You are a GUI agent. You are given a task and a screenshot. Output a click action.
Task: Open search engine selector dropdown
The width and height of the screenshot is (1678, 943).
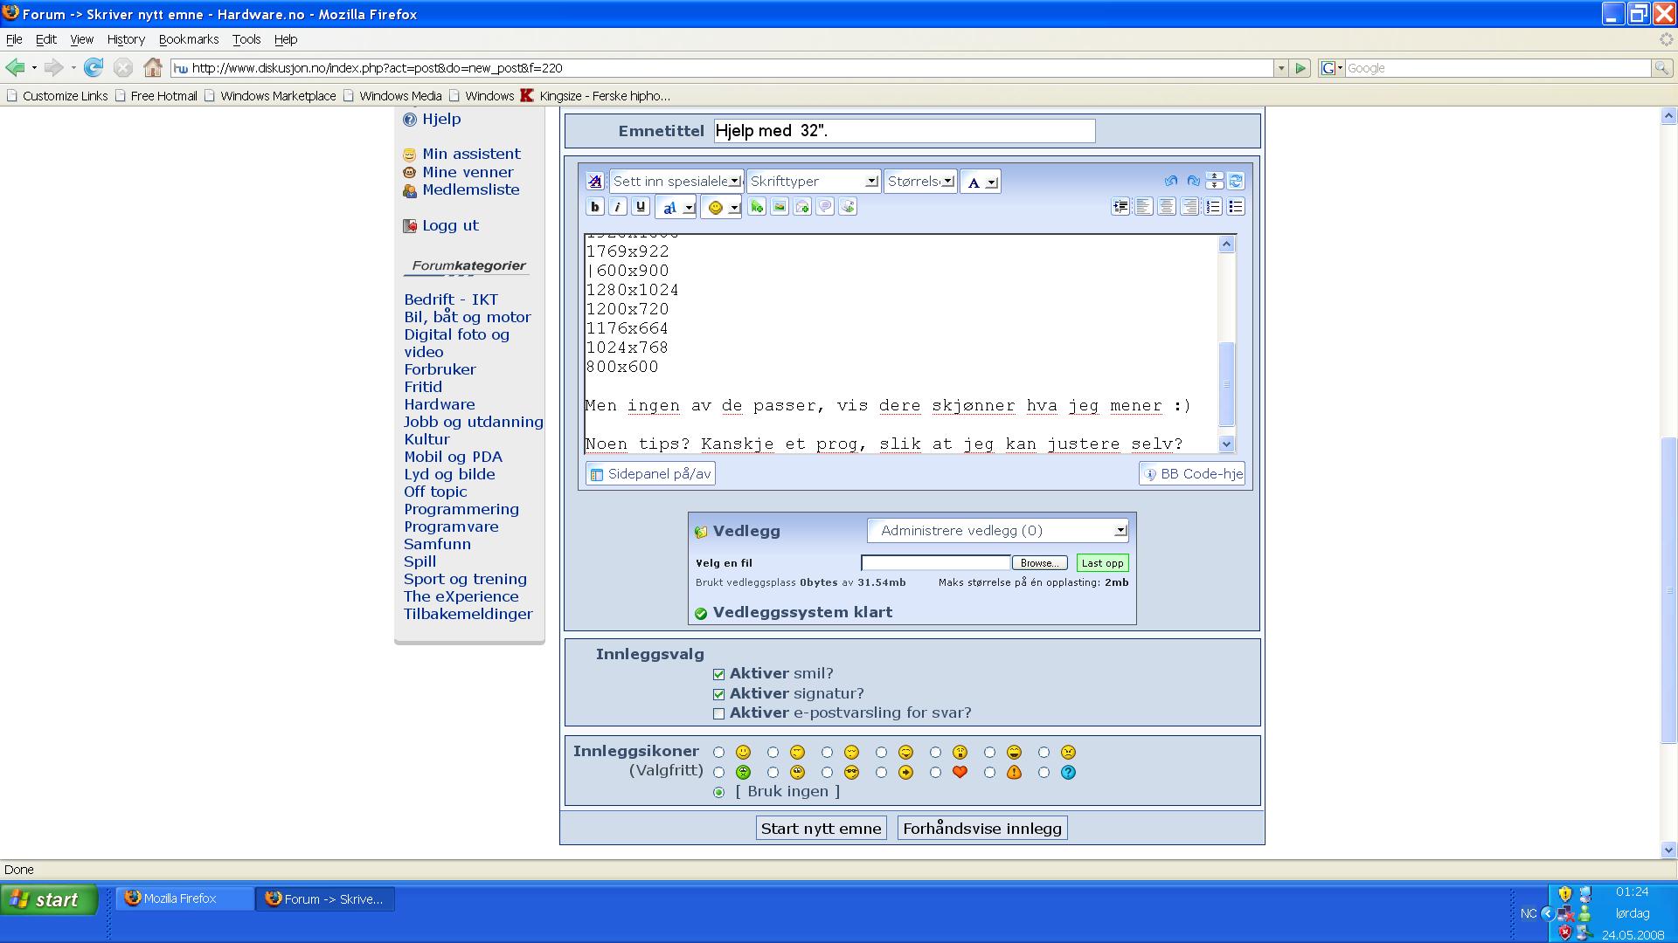click(1332, 68)
